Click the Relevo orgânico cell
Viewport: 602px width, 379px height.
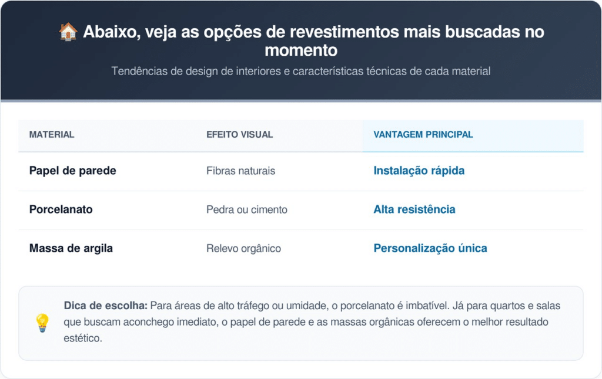tap(243, 248)
